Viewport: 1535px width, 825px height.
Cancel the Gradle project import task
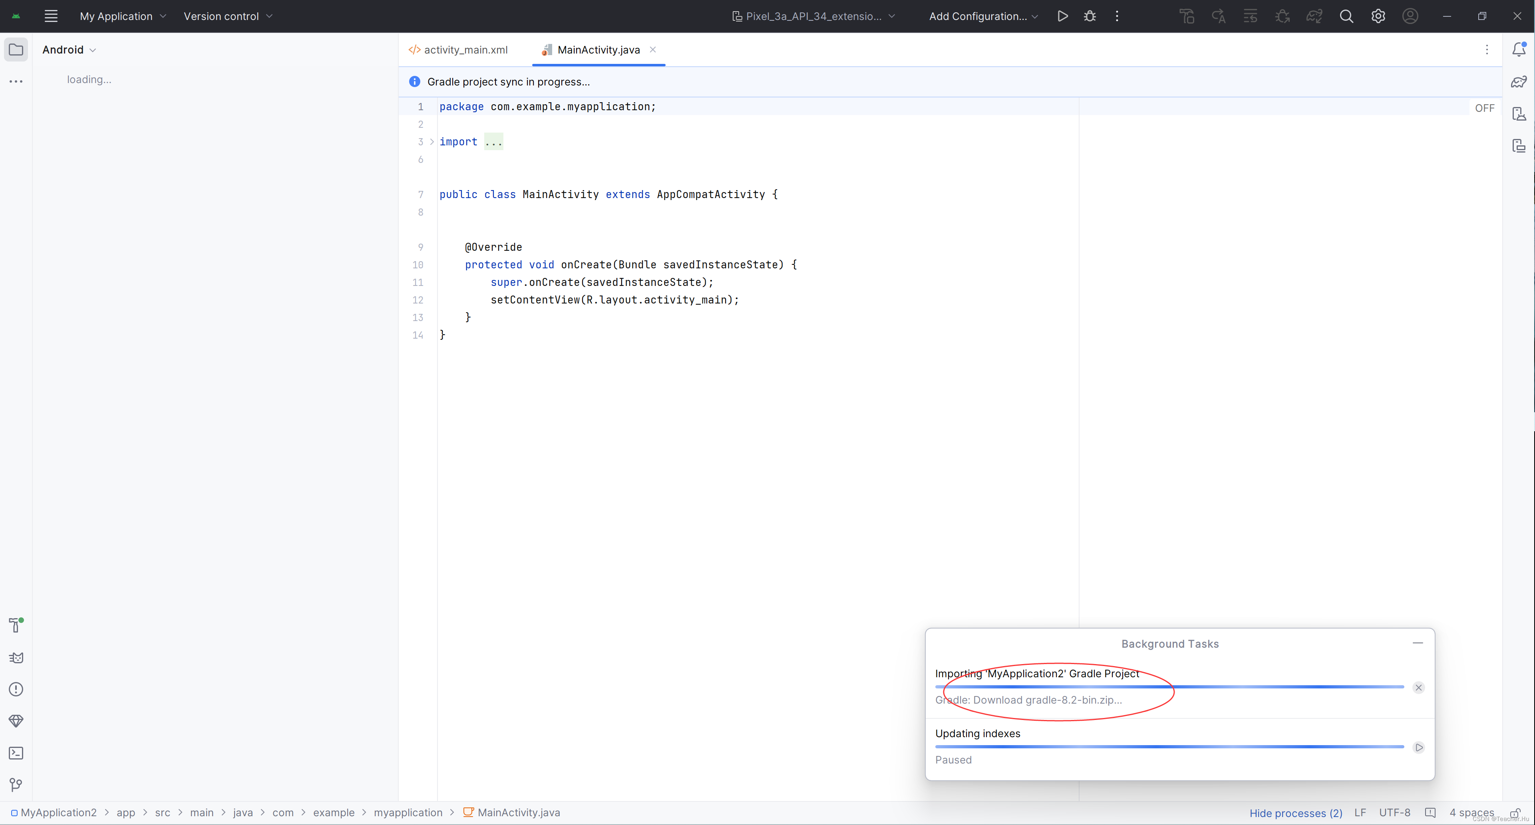(1419, 687)
